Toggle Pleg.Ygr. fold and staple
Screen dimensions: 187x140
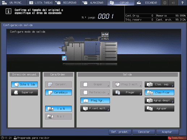[95, 101]
